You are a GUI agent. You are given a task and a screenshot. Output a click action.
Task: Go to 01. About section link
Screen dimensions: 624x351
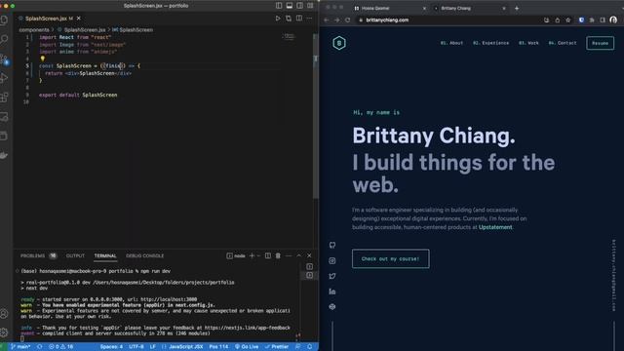click(x=451, y=43)
